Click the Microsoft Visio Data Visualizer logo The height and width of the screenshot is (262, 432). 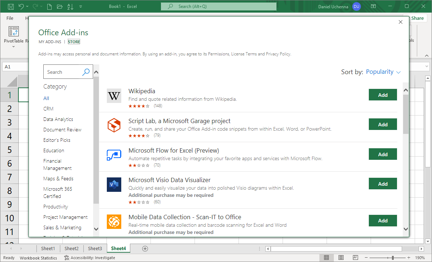coord(114,185)
